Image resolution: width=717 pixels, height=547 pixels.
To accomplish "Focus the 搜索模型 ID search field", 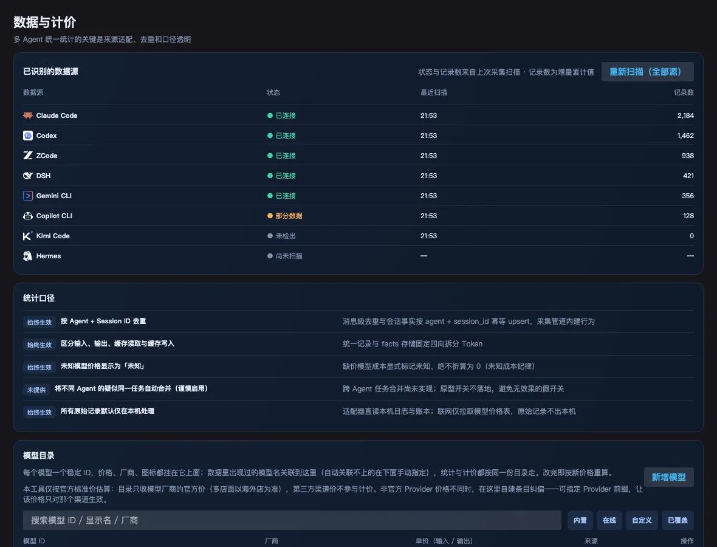I will point(292,520).
